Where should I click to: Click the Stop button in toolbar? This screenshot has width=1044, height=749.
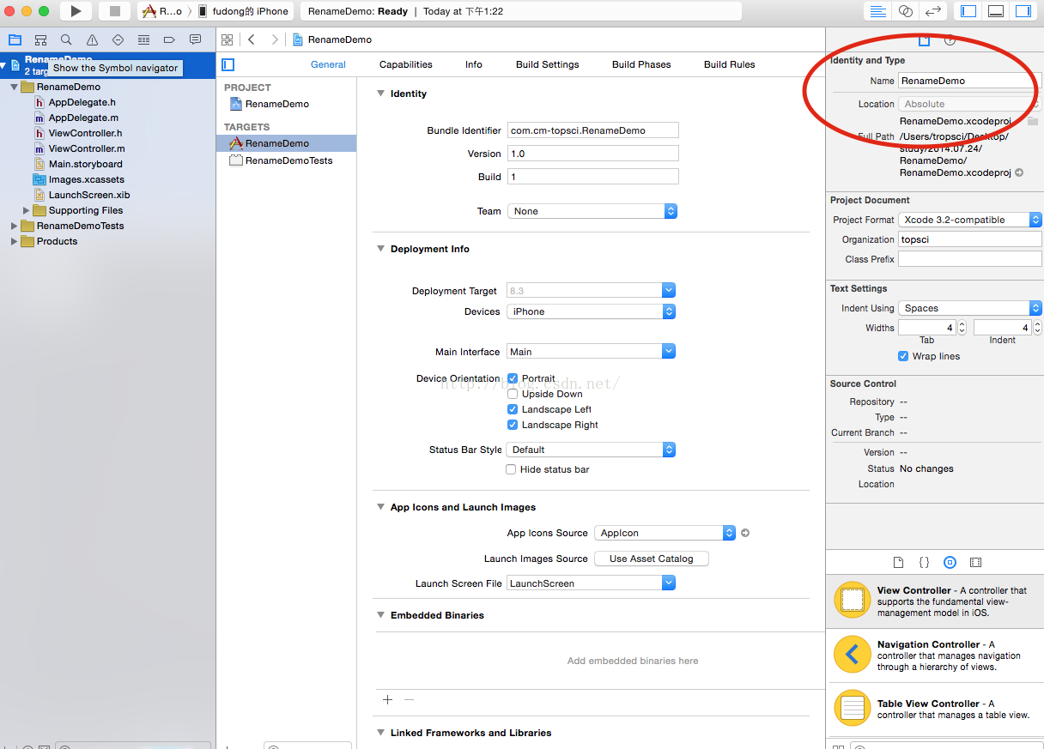pos(114,11)
